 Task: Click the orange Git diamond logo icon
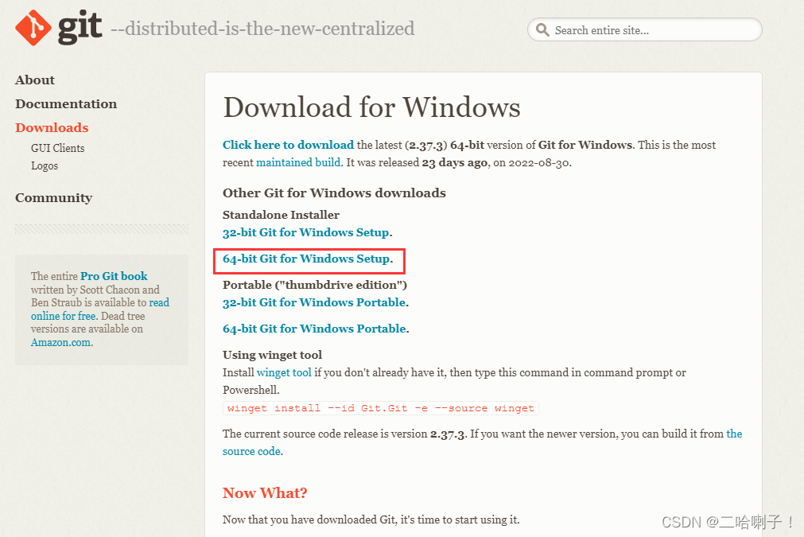click(33, 28)
